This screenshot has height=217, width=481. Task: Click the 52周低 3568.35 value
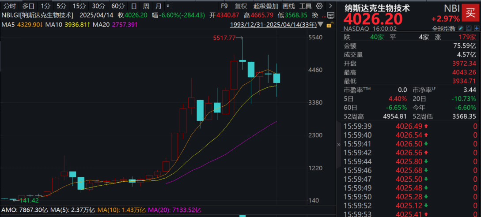(464, 116)
